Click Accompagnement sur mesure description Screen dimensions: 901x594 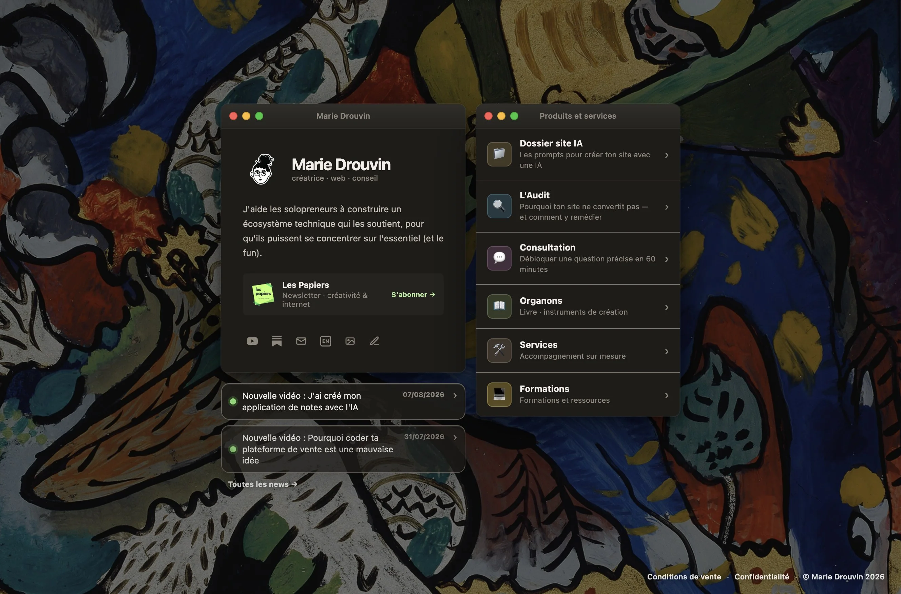[573, 356]
